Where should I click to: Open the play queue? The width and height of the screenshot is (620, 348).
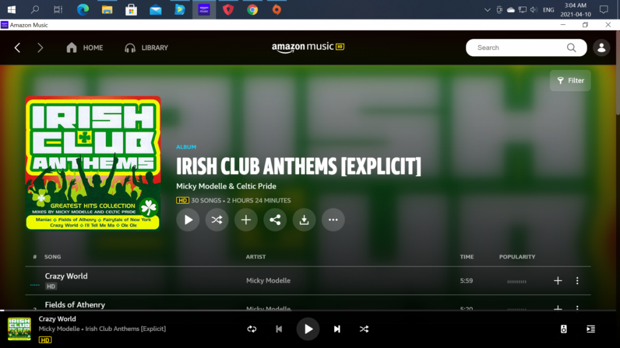pos(591,329)
